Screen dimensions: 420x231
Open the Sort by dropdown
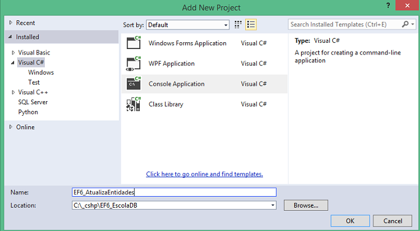[188, 25]
